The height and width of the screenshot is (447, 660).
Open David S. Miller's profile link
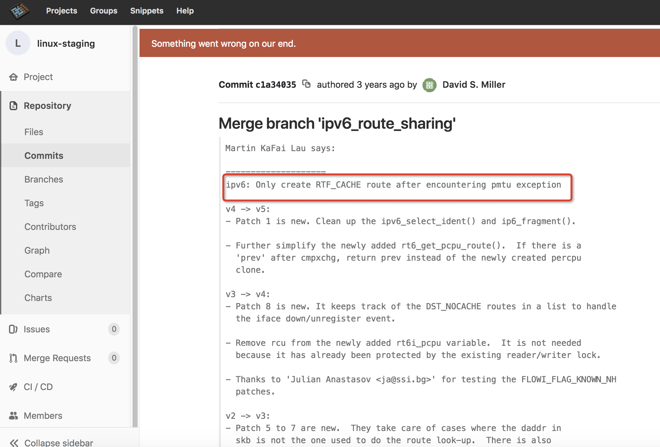click(474, 85)
